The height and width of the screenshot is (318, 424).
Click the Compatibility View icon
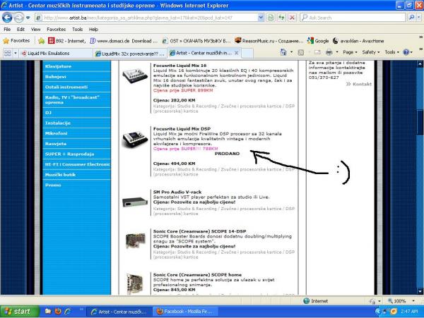click(271, 18)
